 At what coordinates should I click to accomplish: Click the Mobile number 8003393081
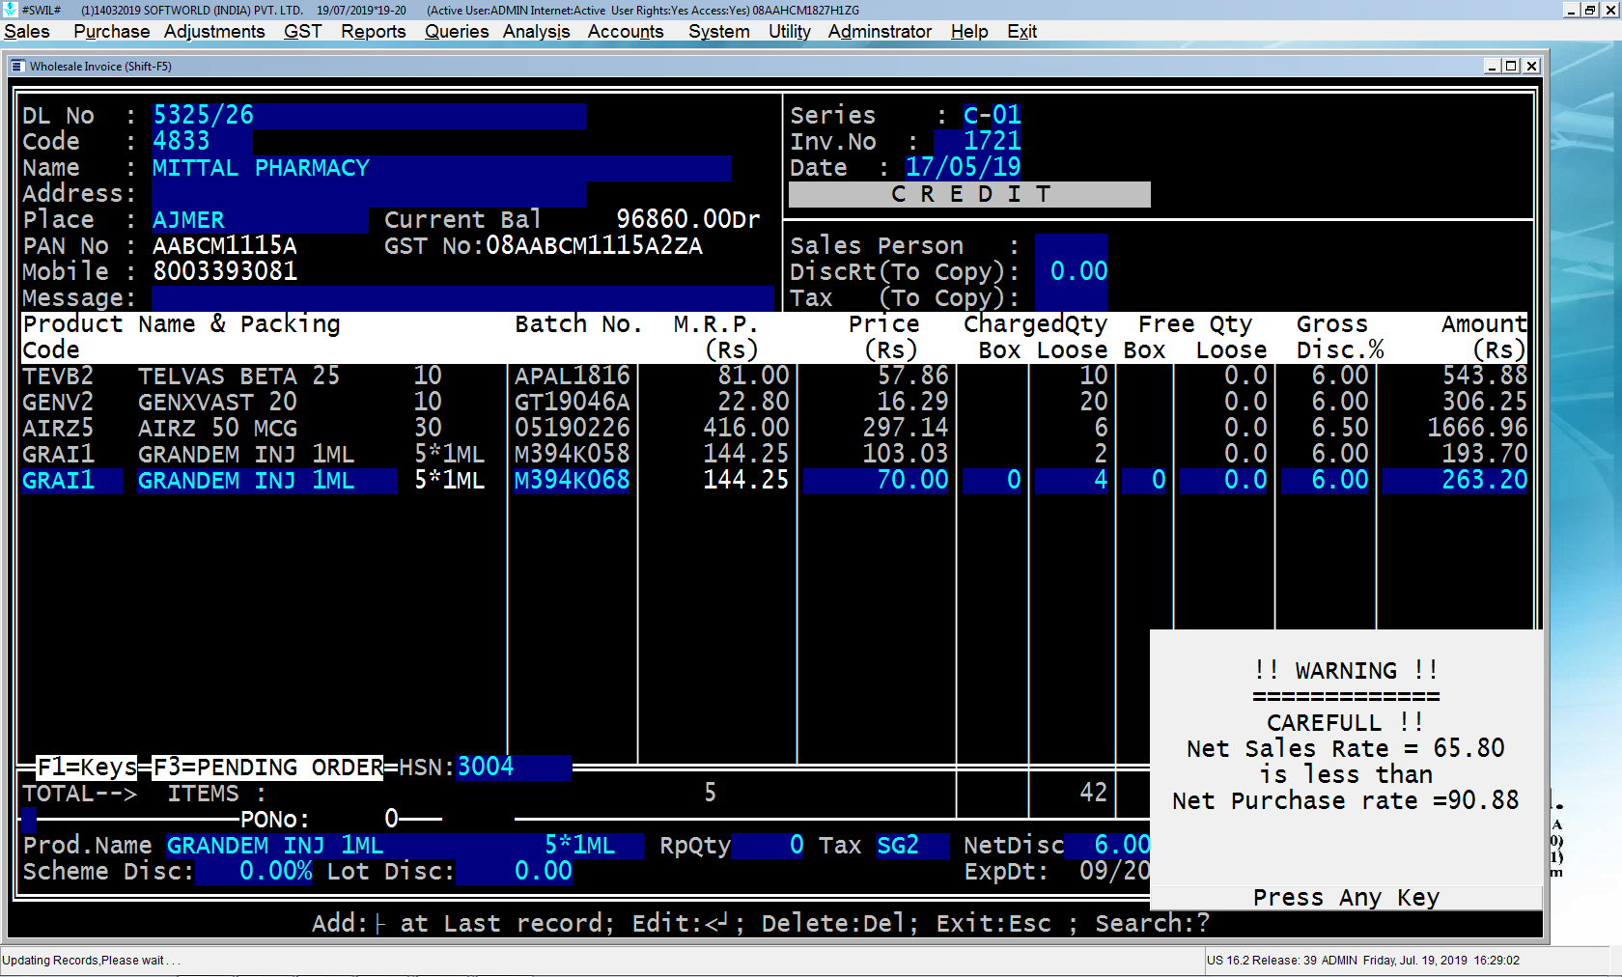pyautogui.click(x=225, y=272)
